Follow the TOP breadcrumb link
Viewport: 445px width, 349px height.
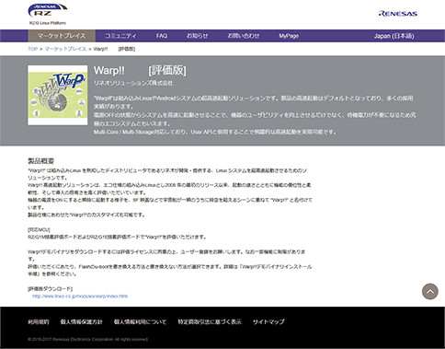point(32,49)
